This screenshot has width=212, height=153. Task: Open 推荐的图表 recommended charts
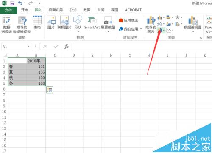point(151,25)
